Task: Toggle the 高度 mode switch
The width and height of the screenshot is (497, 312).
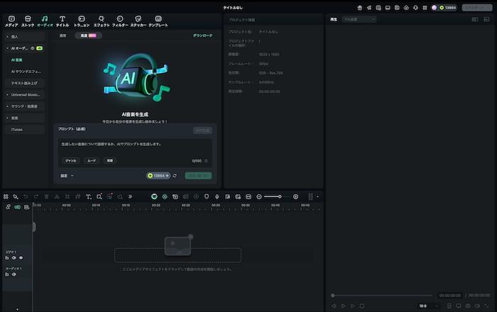Action: pyautogui.click(x=88, y=35)
